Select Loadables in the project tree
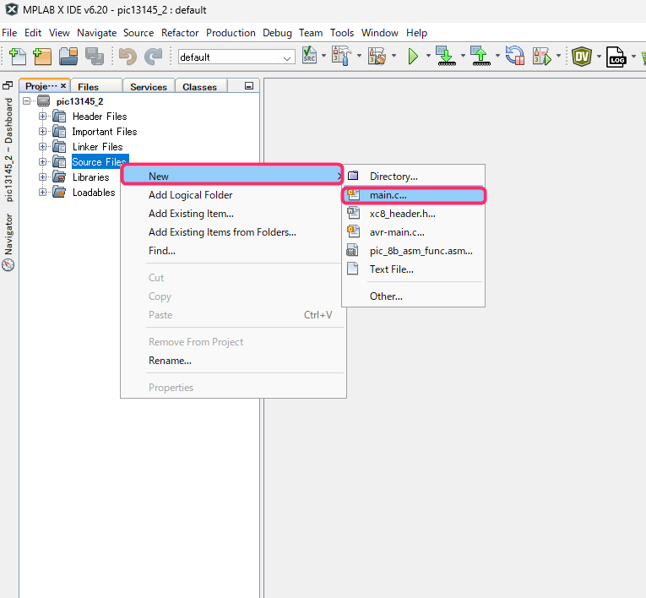This screenshot has height=598, width=646. (93, 193)
